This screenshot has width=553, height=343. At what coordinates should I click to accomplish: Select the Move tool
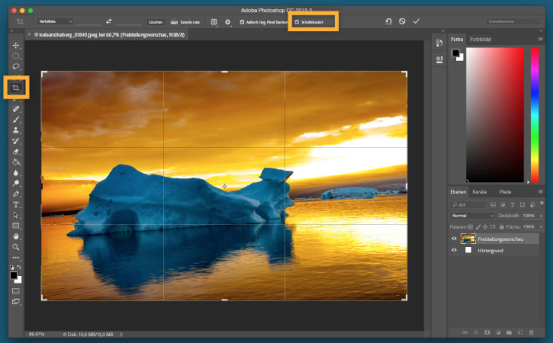16,45
